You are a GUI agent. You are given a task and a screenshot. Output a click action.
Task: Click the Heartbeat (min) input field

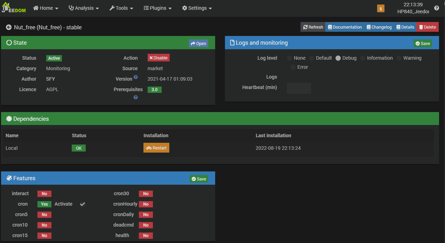tap(299, 88)
